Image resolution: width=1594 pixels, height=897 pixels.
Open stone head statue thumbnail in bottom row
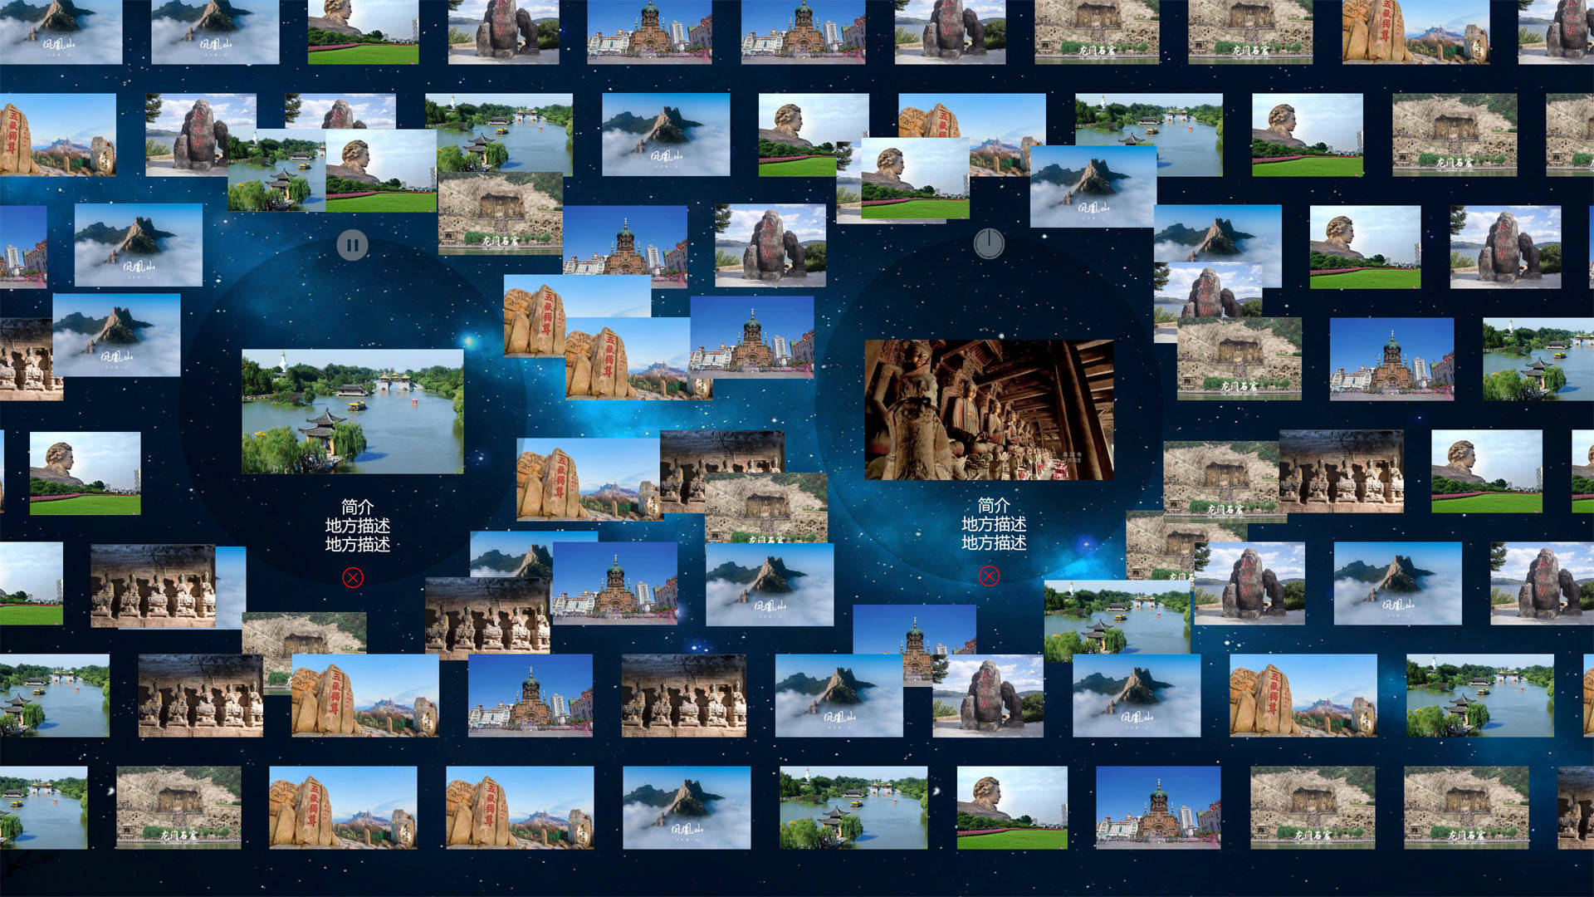point(1011,807)
